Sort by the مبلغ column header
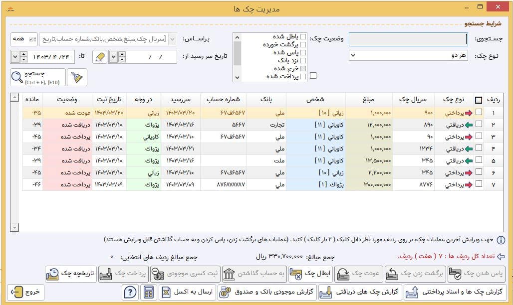Viewport: 513px width, 305px height. click(369, 99)
